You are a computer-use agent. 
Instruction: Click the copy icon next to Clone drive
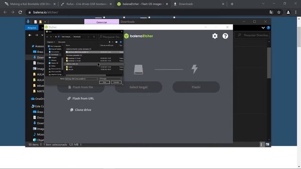coord(71,110)
